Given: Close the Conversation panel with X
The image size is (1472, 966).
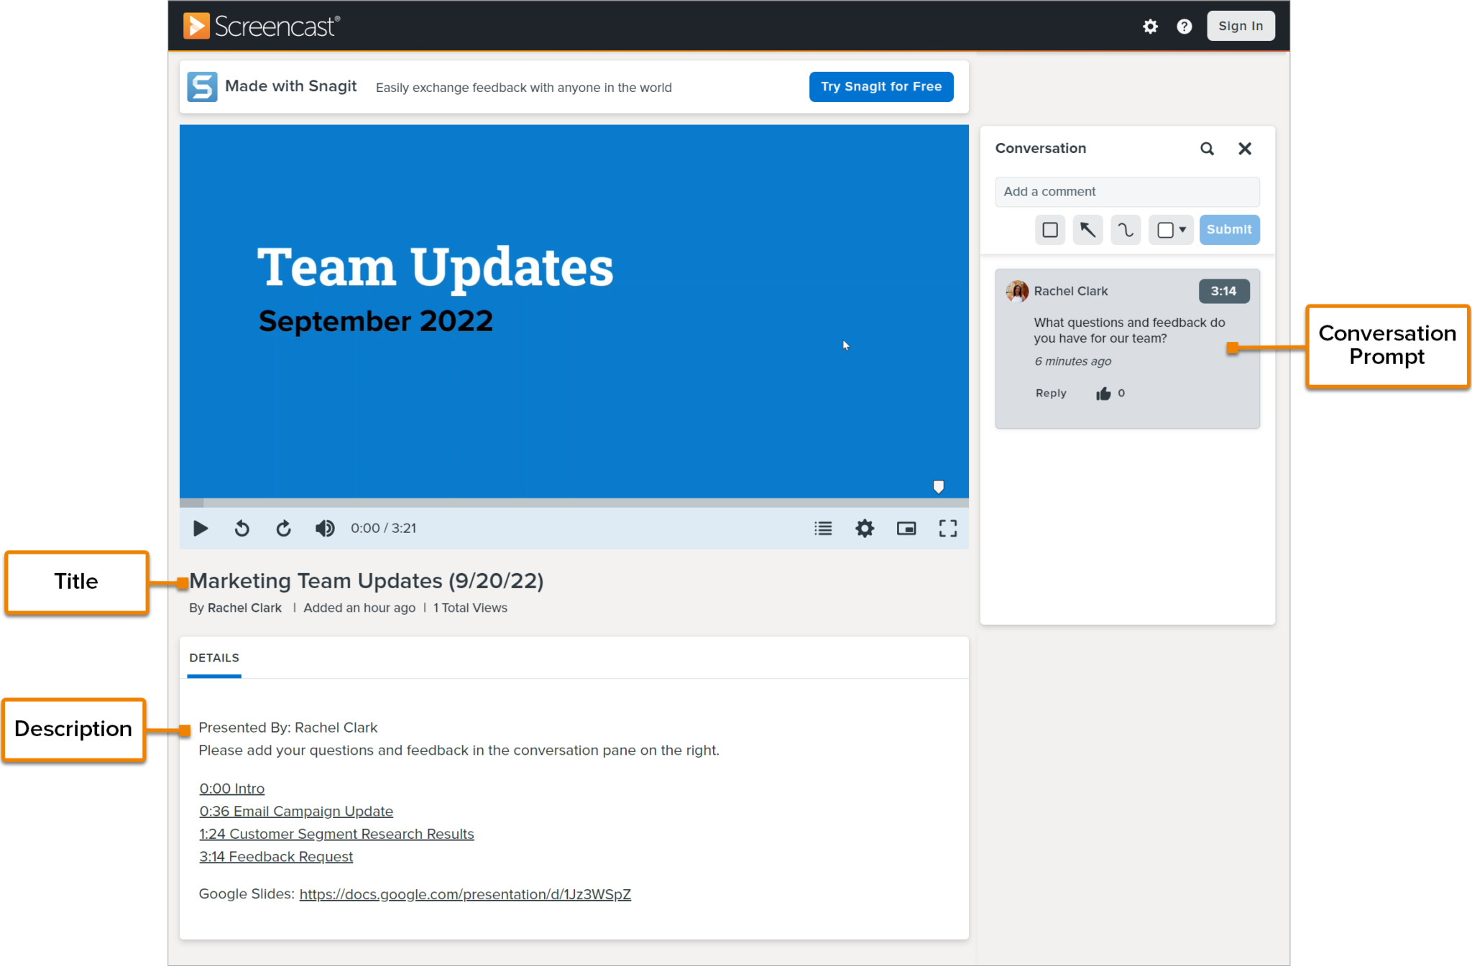Looking at the screenshot, I should click(1243, 149).
